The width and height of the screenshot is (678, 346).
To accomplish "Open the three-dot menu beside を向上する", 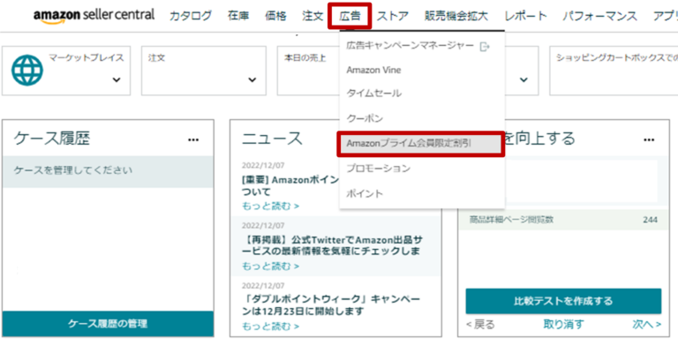I will (x=649, y=139).
